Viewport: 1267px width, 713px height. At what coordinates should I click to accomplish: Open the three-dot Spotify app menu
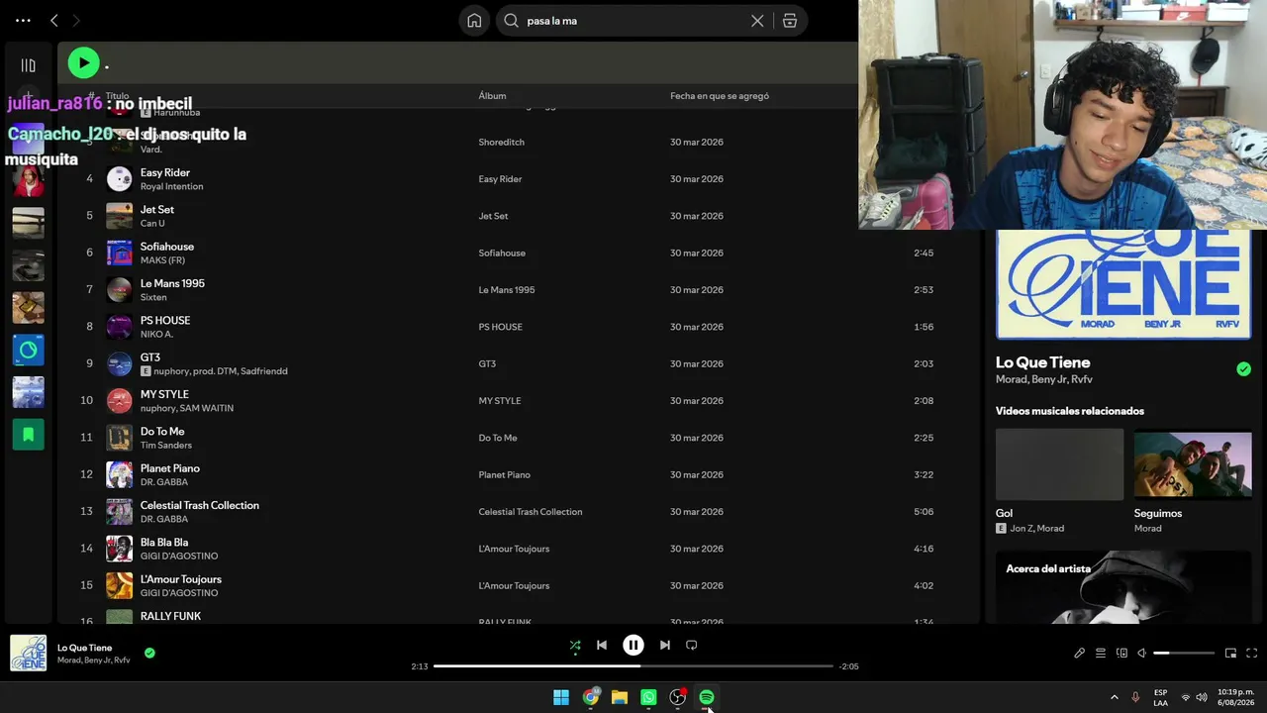click(x=23, y=21)
